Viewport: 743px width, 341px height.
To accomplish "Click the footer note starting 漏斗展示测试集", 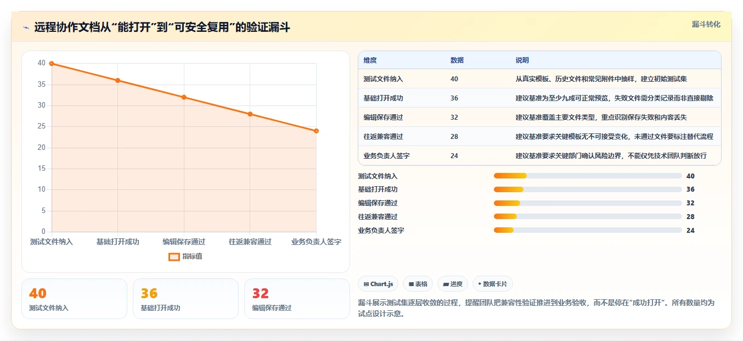I will point(536,309).
